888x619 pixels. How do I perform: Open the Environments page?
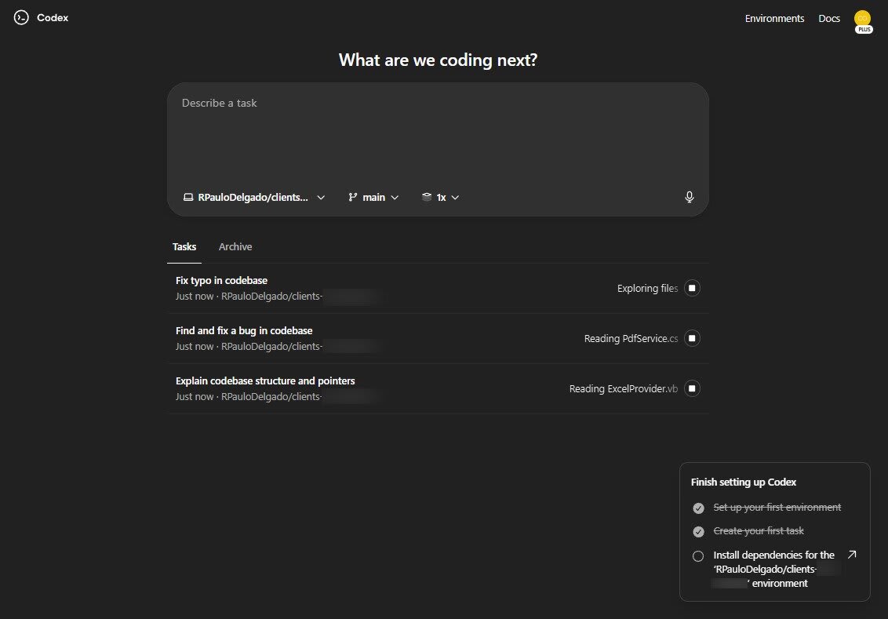click(x=774, y=19)
